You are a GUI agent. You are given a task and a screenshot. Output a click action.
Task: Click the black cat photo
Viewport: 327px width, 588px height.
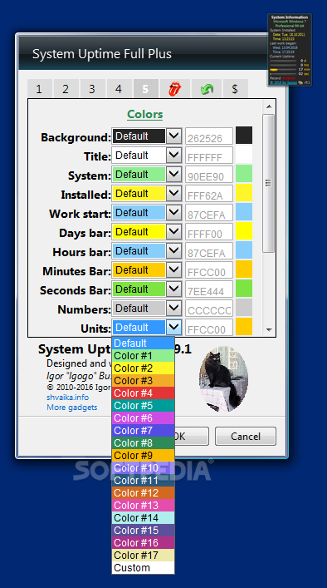tap(224, 378)
